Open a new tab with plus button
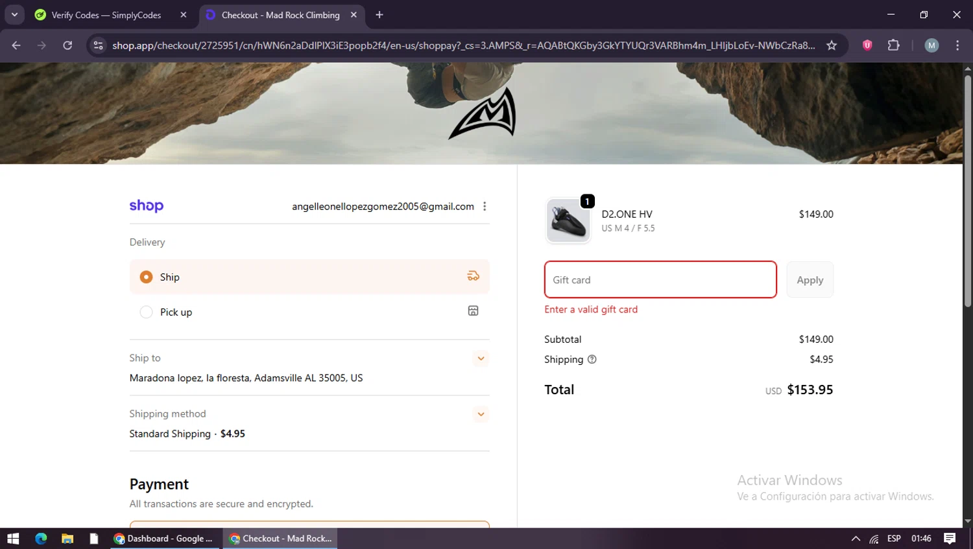 (x=379, y=15)
